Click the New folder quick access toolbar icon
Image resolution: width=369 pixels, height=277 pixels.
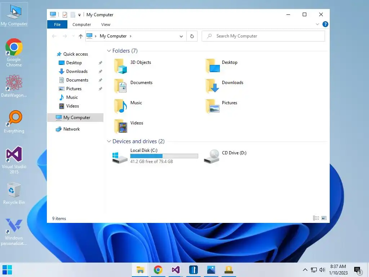73,15
